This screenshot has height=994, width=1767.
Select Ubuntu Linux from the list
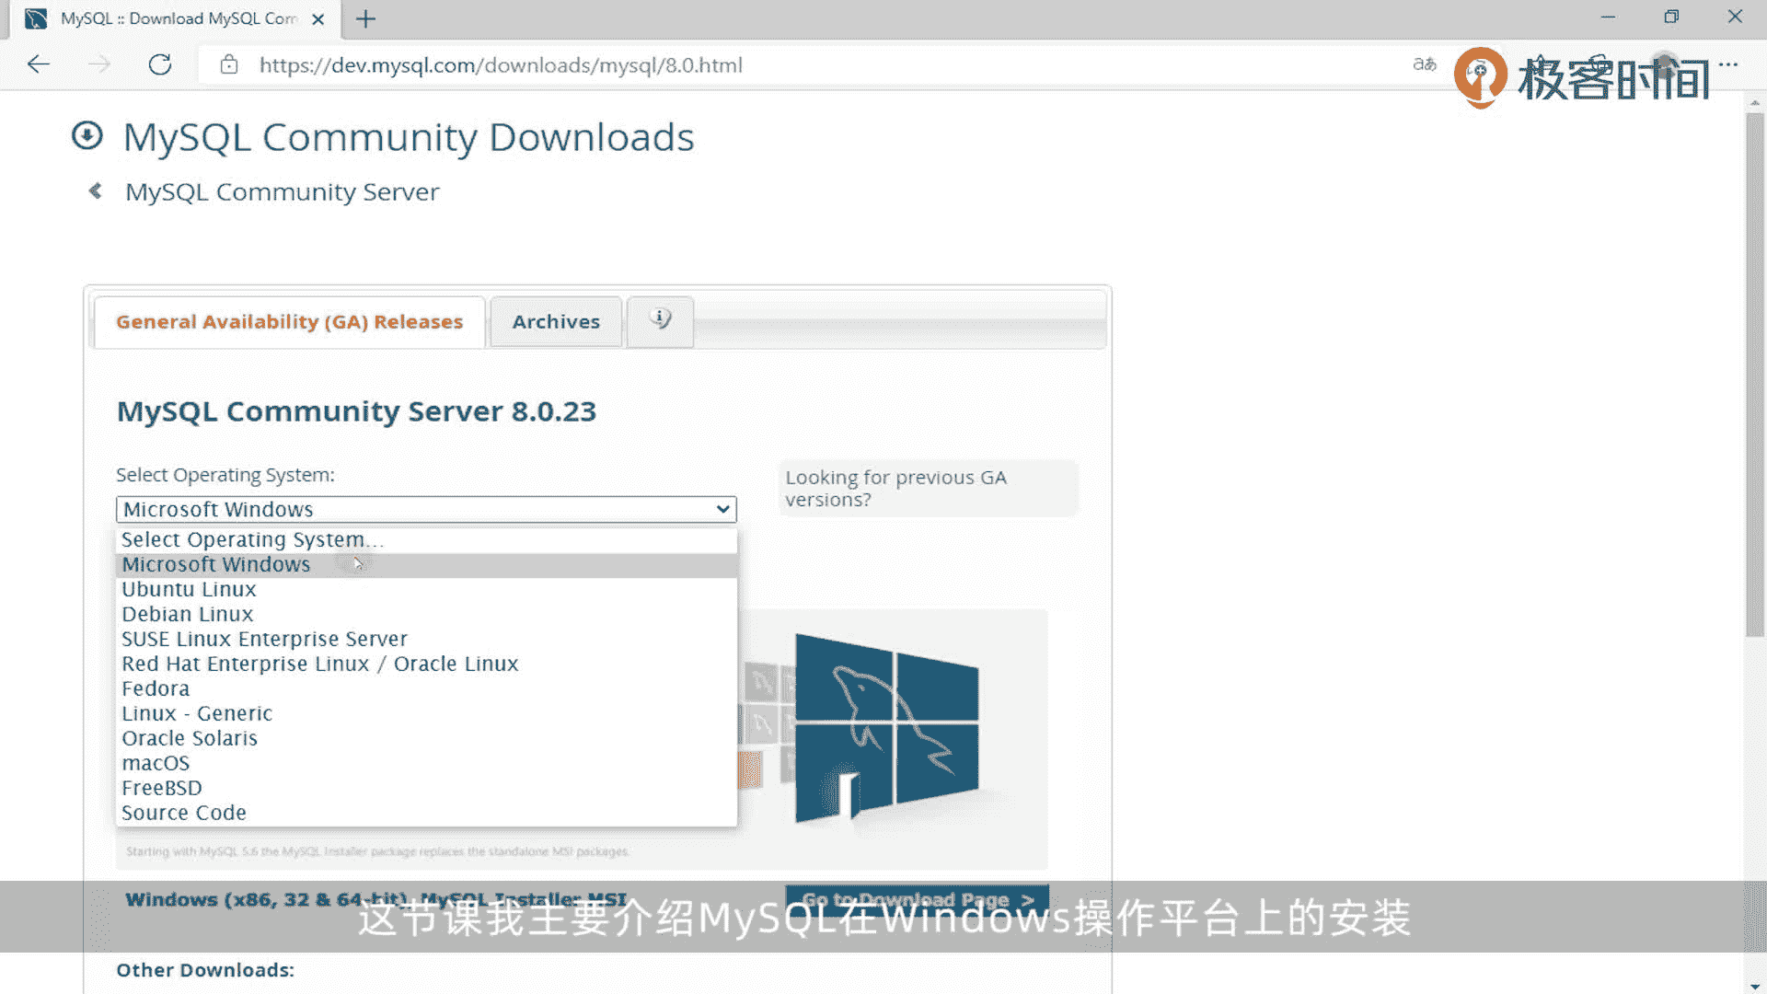point(189,589)
